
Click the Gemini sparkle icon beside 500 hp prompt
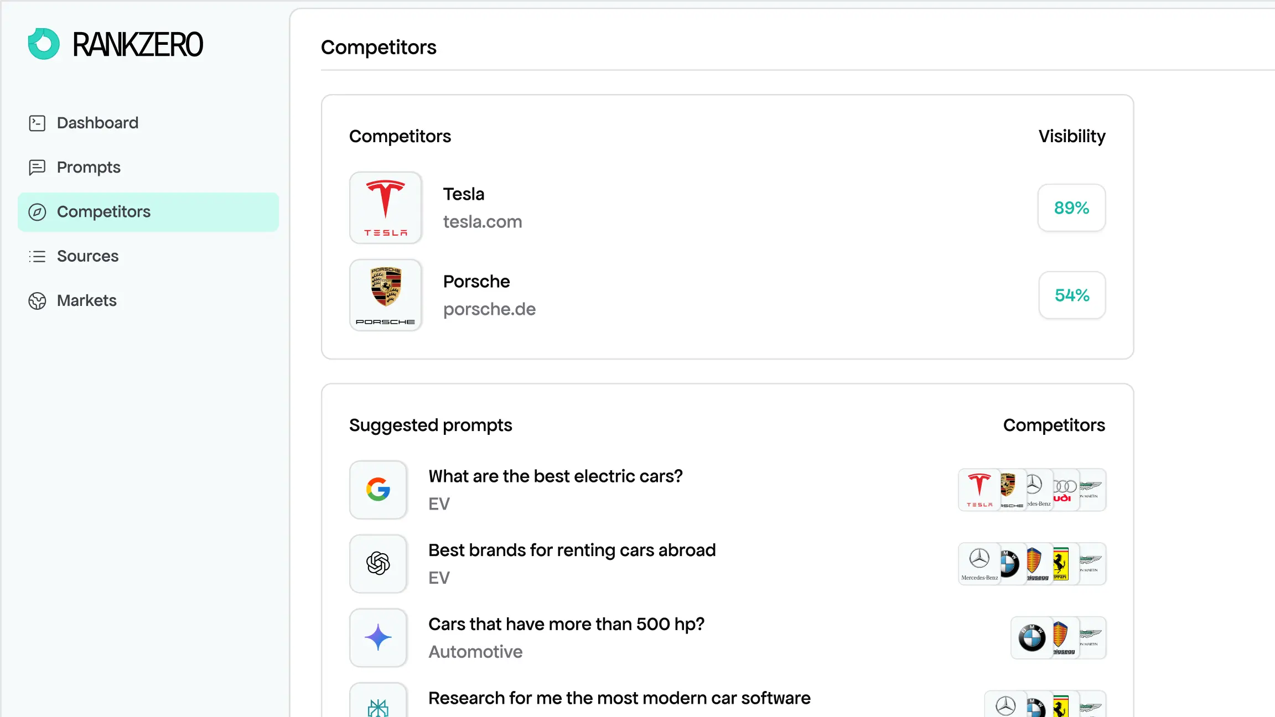[x=379, y=637]
